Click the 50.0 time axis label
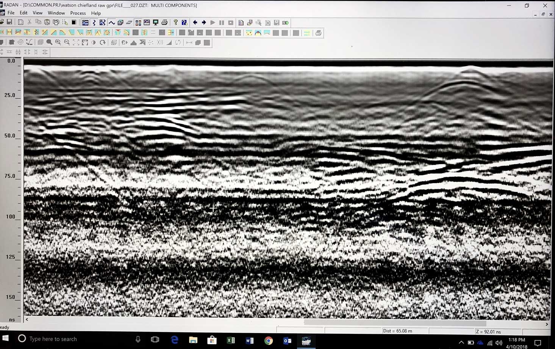This screenshot has width=555, height=349. 10,136
